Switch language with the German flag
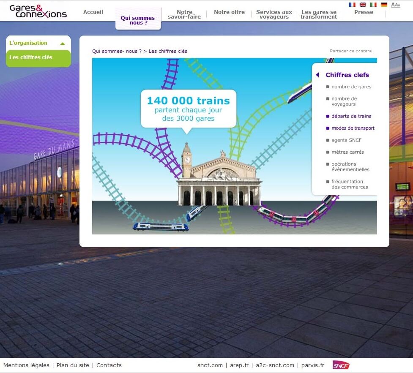Image resolution: width=413 pixels, height=373 pixels. click(384, 5)
